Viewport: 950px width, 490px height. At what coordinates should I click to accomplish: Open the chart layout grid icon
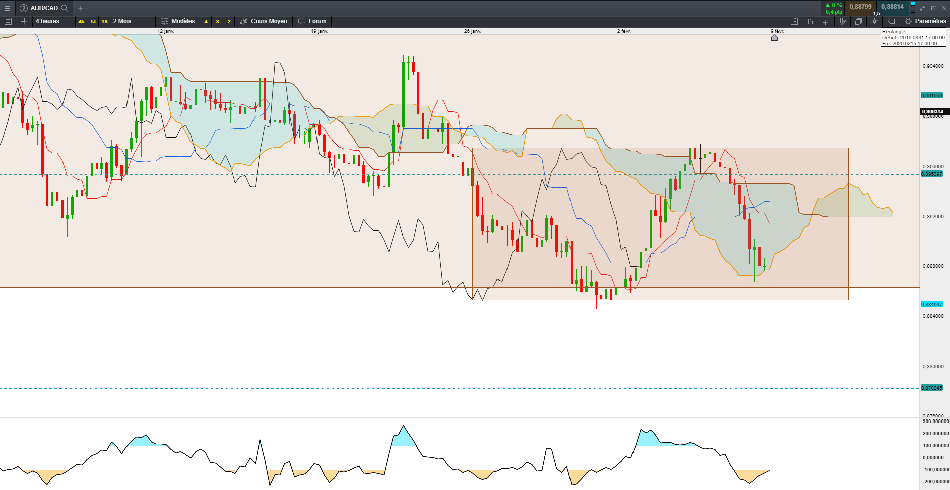[x=24, y=21]
